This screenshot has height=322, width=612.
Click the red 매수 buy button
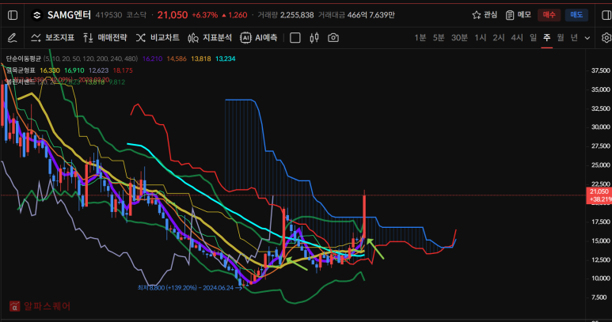(x=549, y=15)
